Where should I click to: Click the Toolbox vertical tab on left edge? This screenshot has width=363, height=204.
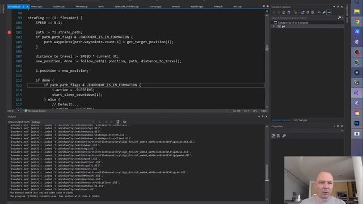click(3, 9)
